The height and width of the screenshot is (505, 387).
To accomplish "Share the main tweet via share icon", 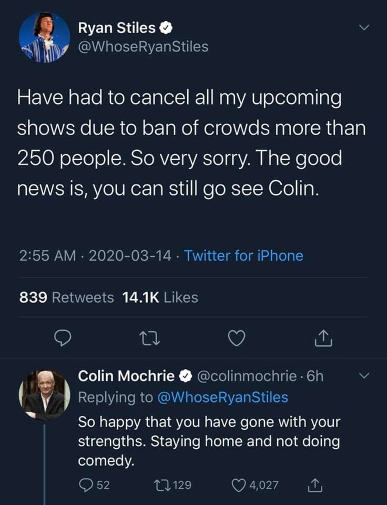I will pyautogui.click(x=323, y=338).
